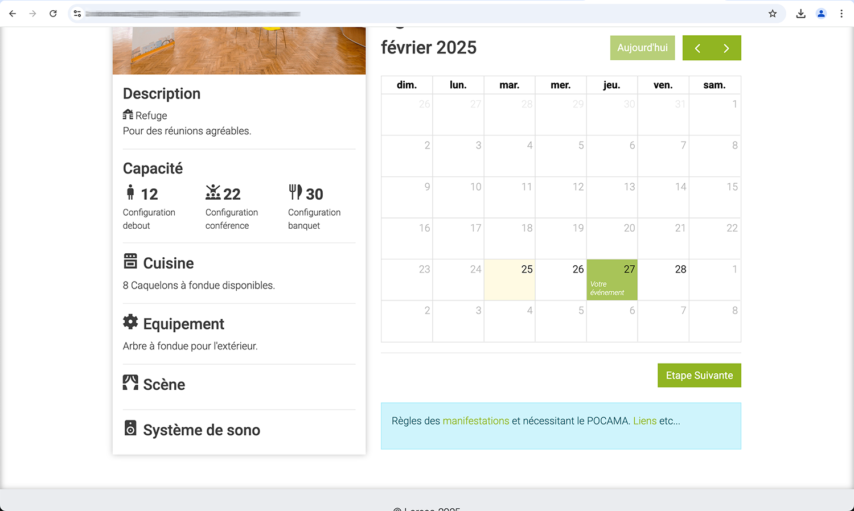The image size is (854, 511).
Task: Bookmark this page with the star icon
Action: click(x=773, y=14)
